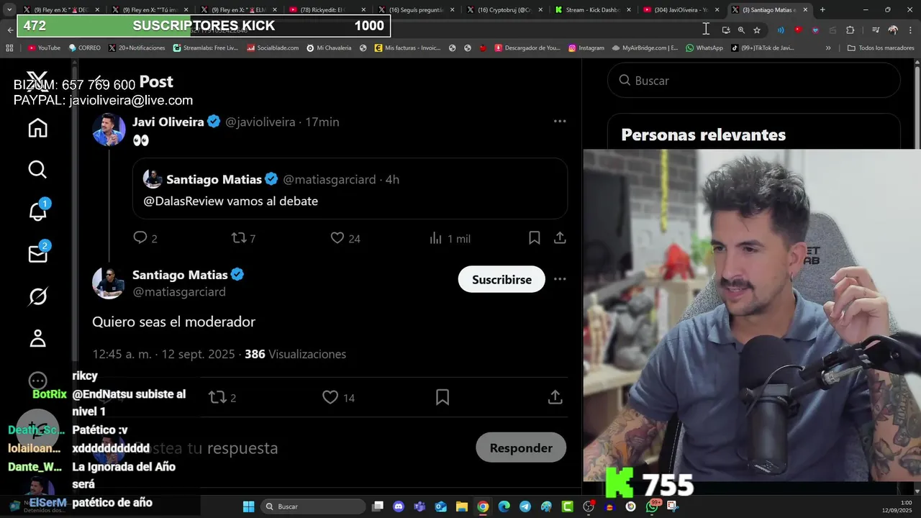Open Javi Oliveira's profile name
The width and height of the screenshot is (921, 518).
[168, 122]
